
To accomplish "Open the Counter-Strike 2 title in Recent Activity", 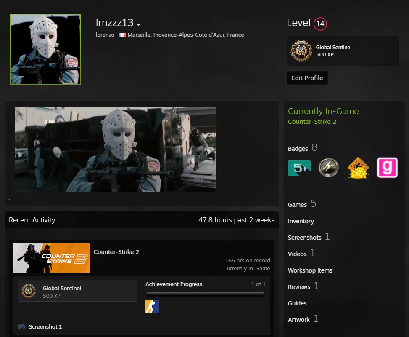I will coord(116,252).
